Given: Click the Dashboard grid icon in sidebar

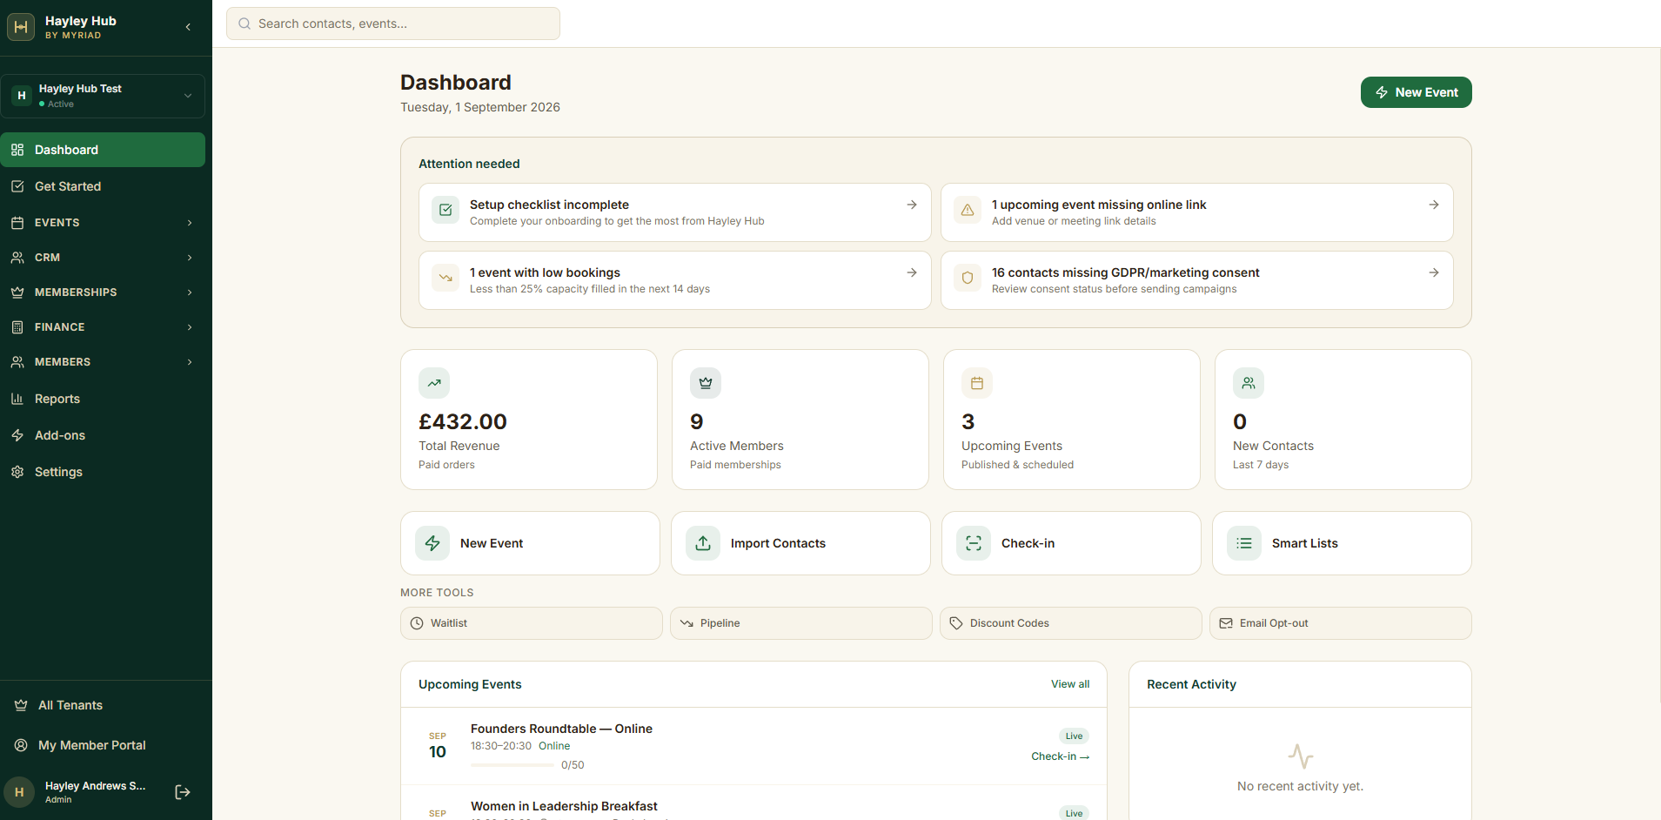Looking at the screenshot, I should (17, 150).
